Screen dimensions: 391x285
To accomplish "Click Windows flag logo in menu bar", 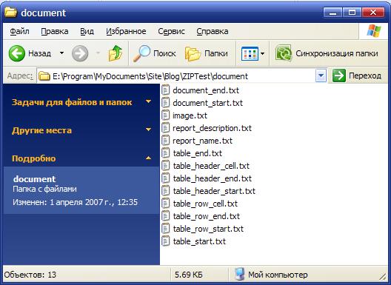I will [x=374, y=31].
